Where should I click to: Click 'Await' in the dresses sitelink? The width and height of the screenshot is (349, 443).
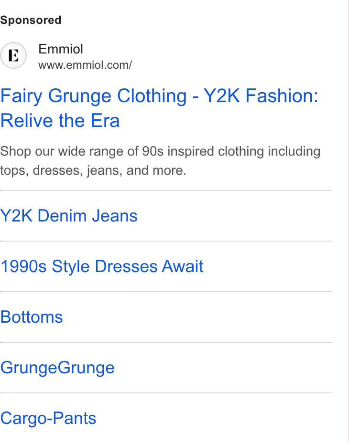[x=182, y=266]
